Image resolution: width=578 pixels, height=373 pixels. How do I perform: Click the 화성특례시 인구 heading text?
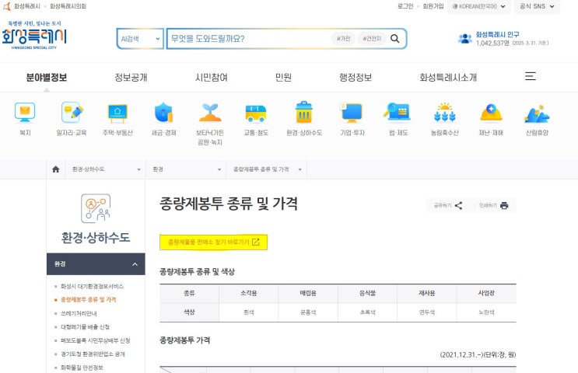497,35
